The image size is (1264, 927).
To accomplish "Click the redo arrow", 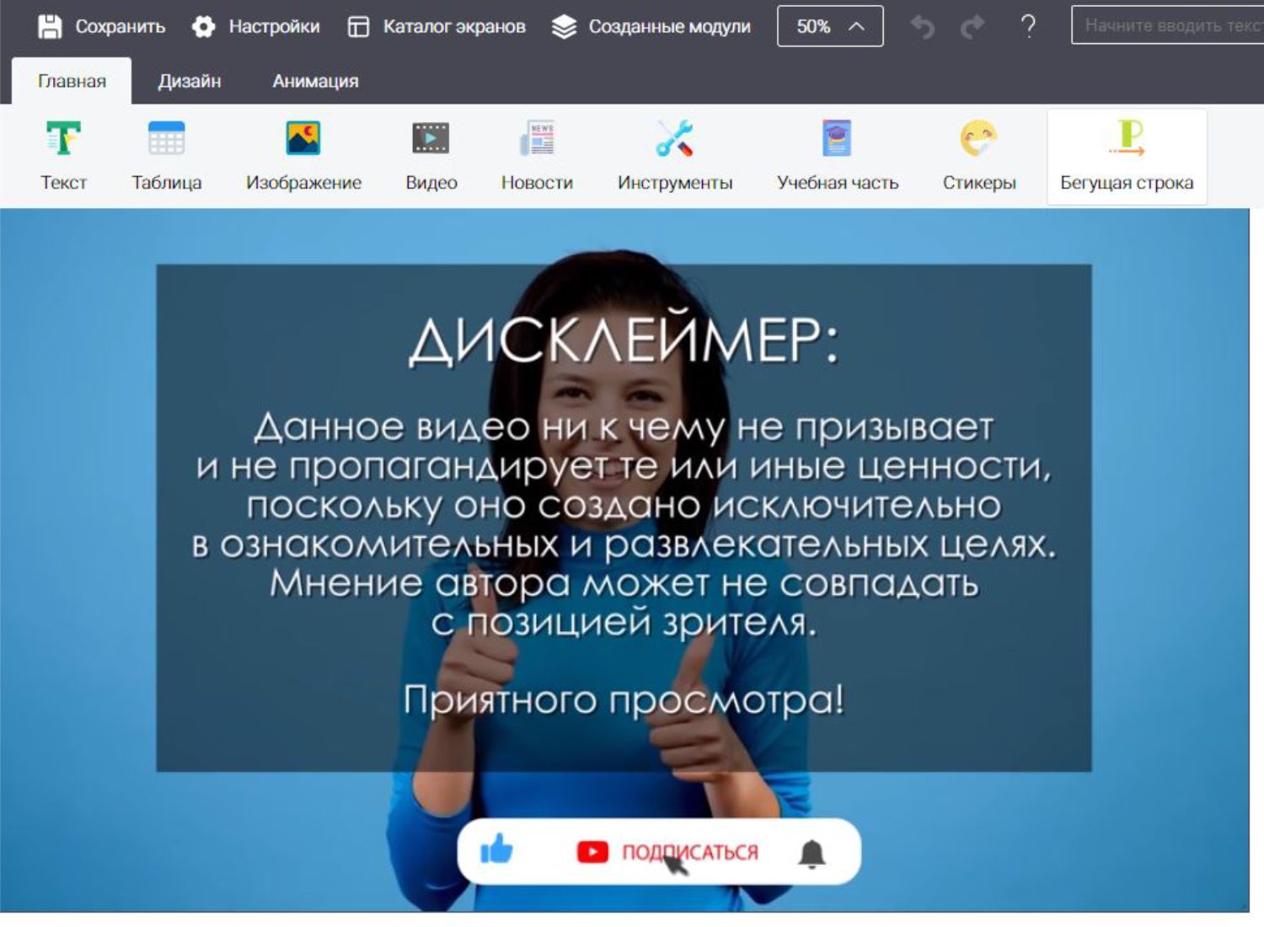I will (973, 27).
